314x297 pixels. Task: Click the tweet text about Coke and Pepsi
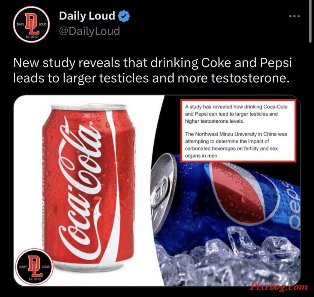point(152,70)
